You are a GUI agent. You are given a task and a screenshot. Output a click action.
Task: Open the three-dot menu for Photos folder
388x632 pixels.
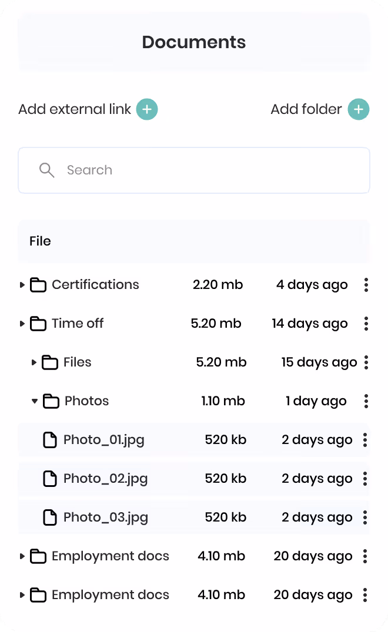tap(366, 401)
